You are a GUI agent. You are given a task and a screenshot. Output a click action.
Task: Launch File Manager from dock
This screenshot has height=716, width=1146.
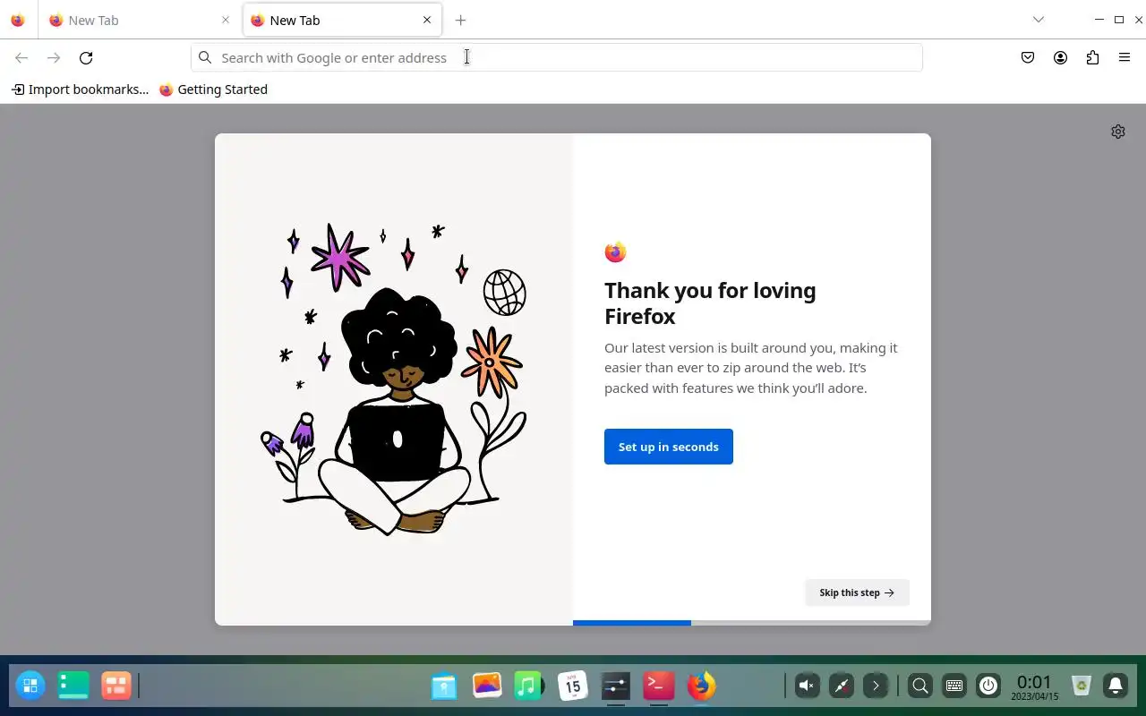(x=444, y=686)
